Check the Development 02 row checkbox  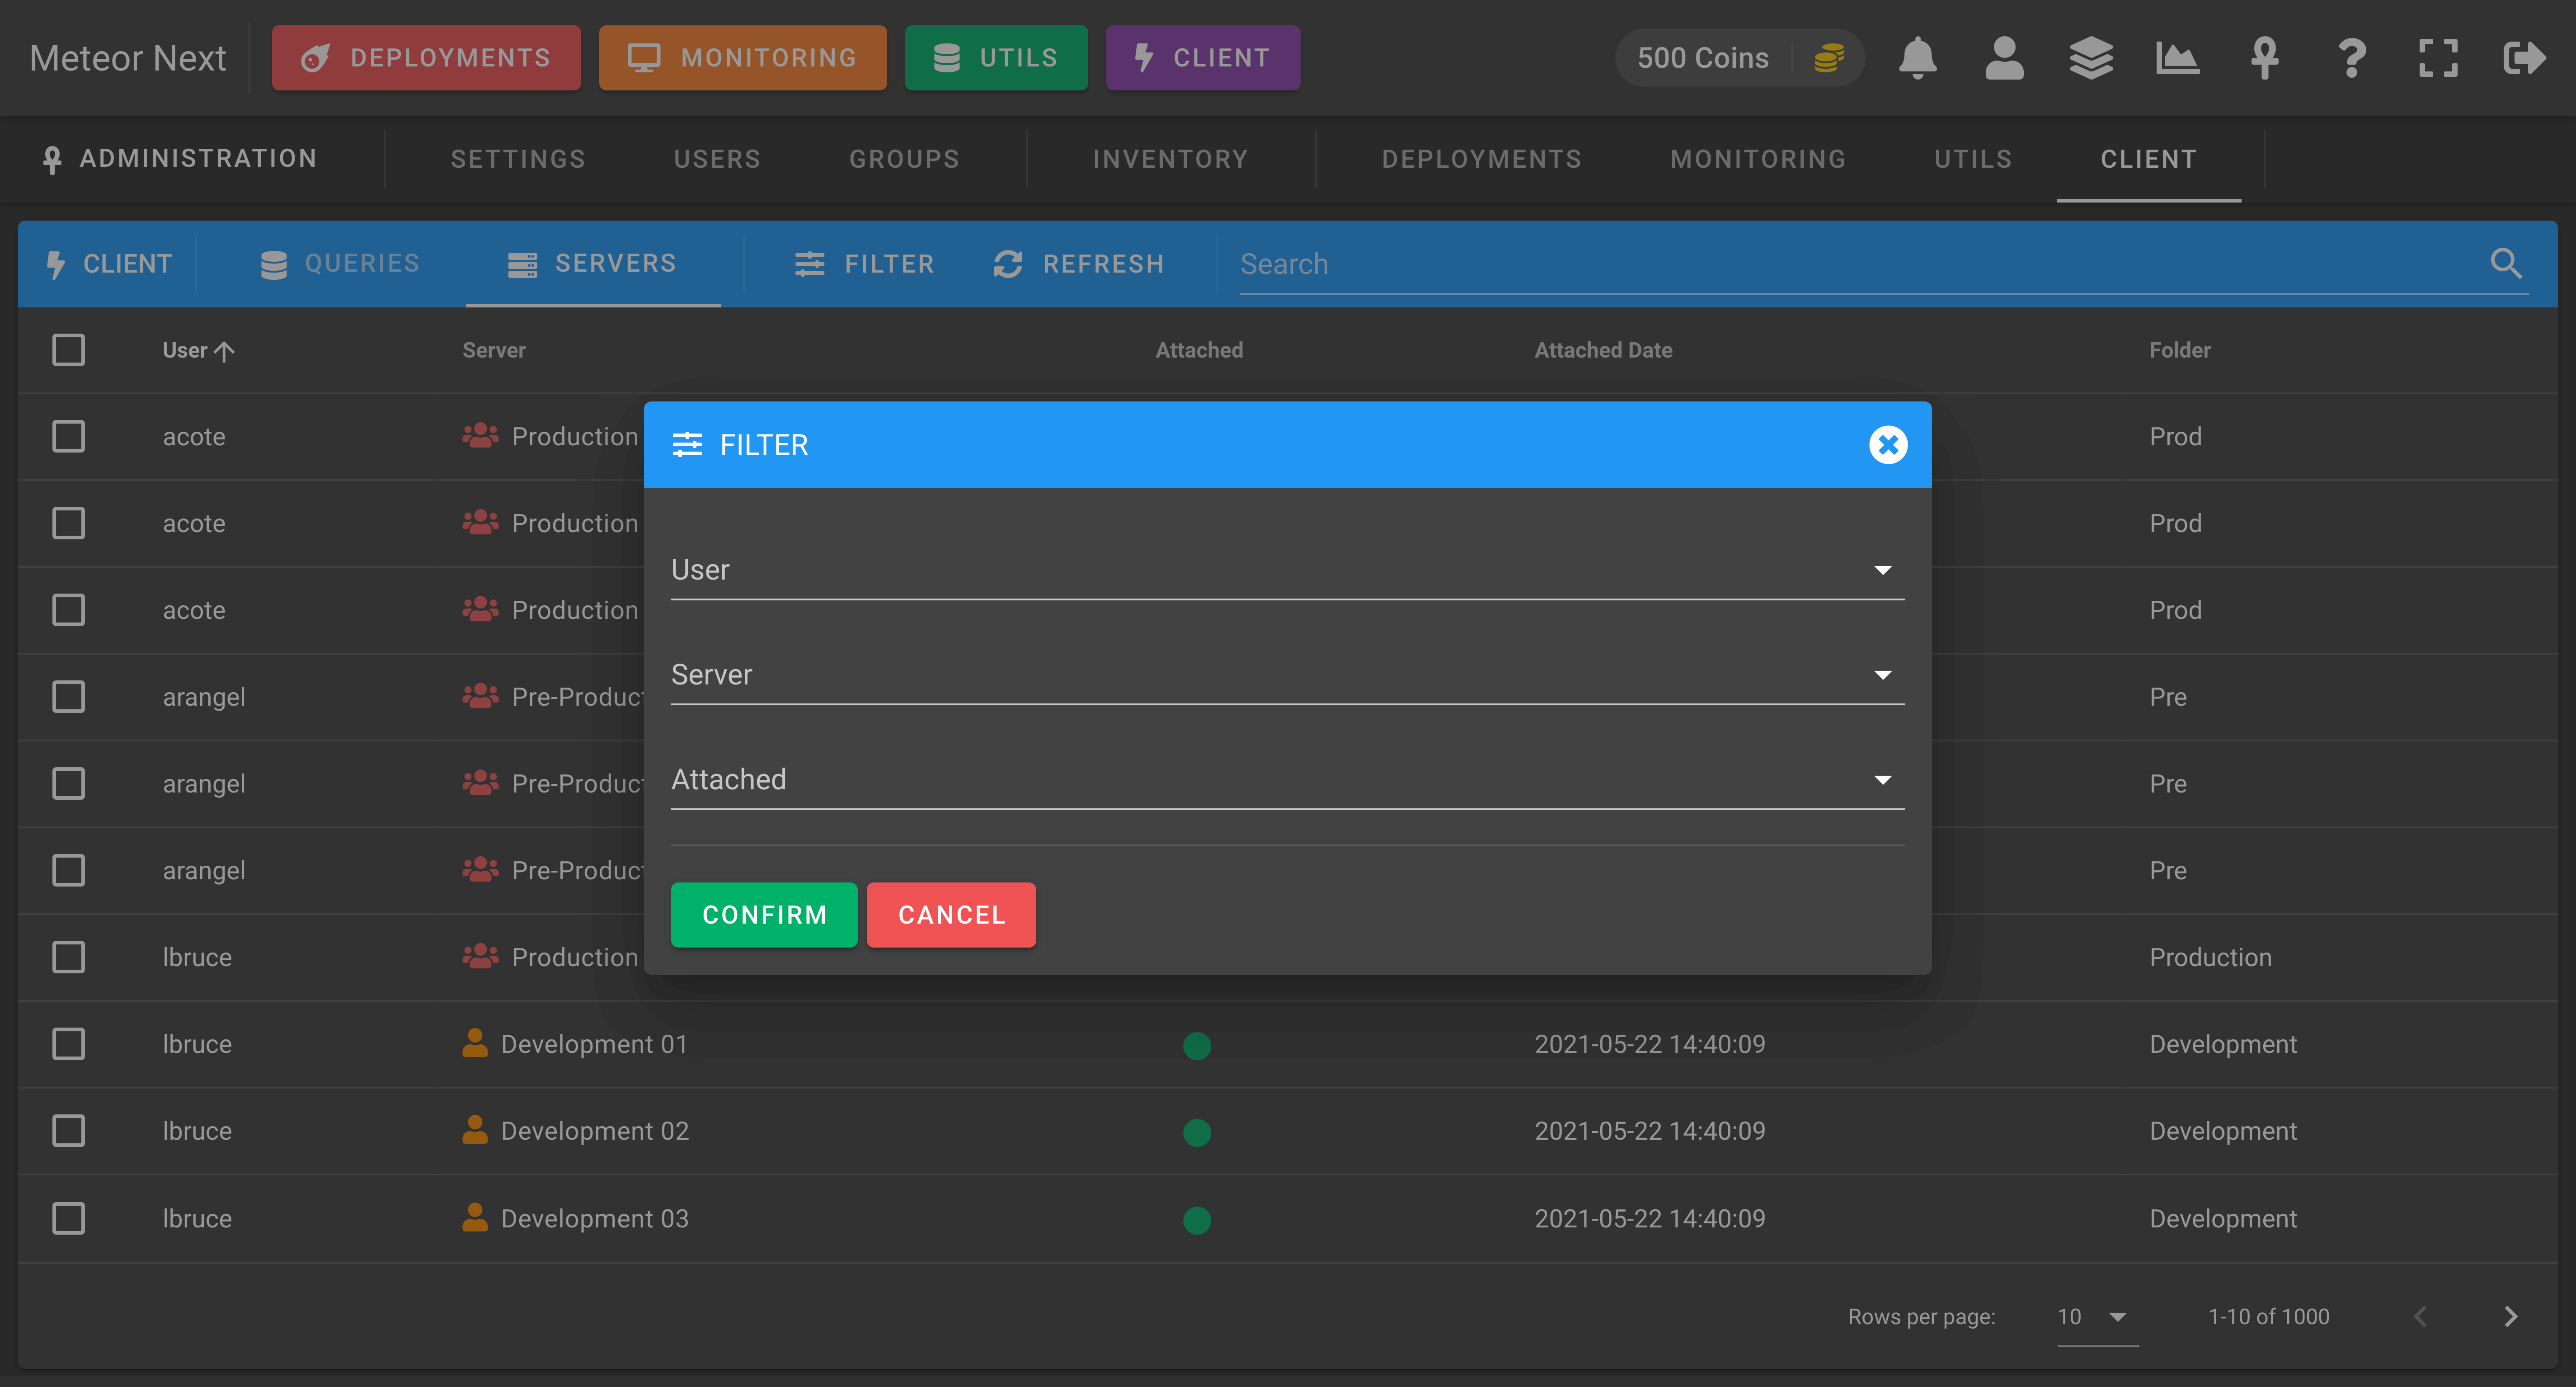(x=68, y=1131)
